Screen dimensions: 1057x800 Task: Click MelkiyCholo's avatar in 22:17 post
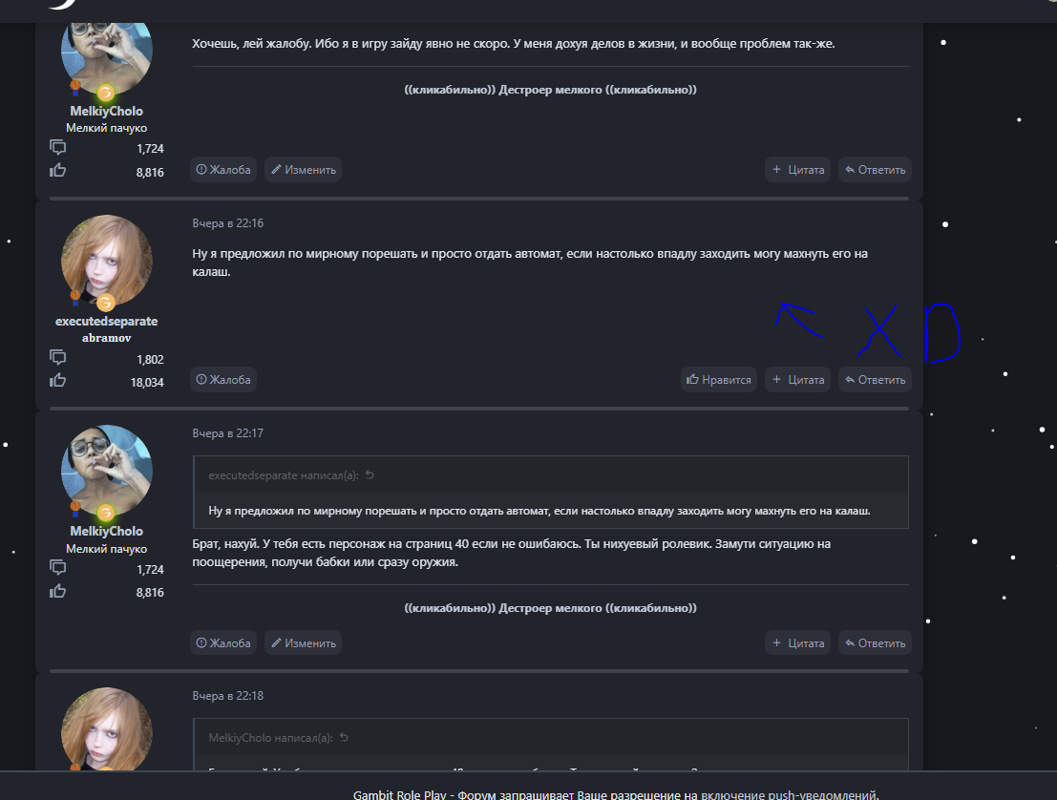click(107, 471)
